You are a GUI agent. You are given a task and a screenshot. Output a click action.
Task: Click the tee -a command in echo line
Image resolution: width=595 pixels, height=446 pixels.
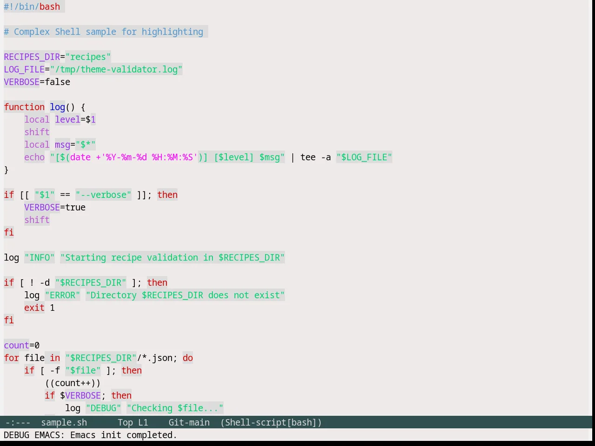316,157
